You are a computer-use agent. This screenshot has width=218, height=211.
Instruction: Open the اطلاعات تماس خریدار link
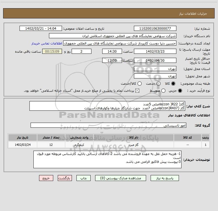47,43
